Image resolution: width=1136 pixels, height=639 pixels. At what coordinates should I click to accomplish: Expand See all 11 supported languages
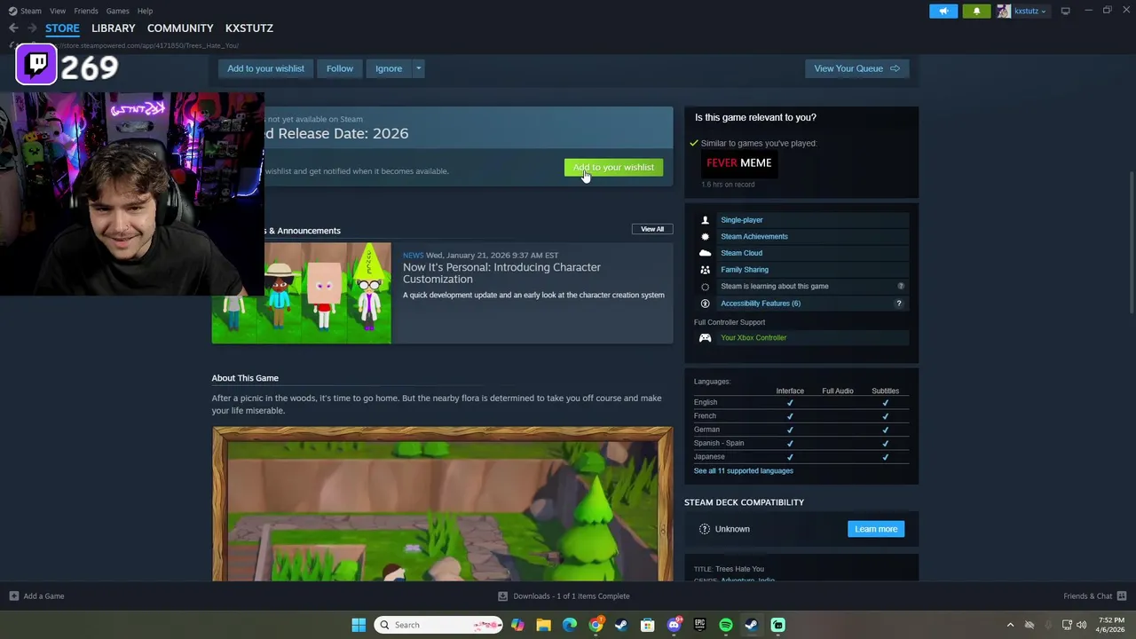743,471
